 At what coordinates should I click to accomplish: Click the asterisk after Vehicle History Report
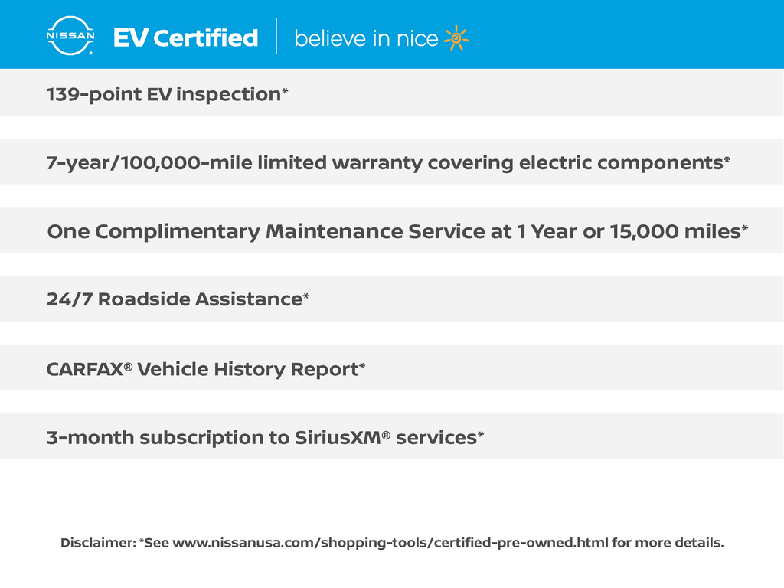click(x=362, y=366)
